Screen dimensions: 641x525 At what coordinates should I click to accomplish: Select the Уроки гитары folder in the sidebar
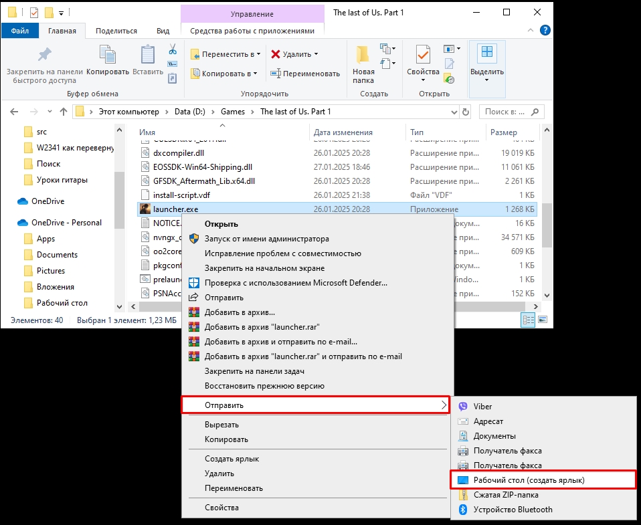point(62,180)
